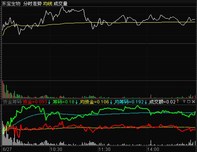Viewport: 197px width, 152px height.
Task: Open indicator help question mark icon
Action: coord(184,102)
